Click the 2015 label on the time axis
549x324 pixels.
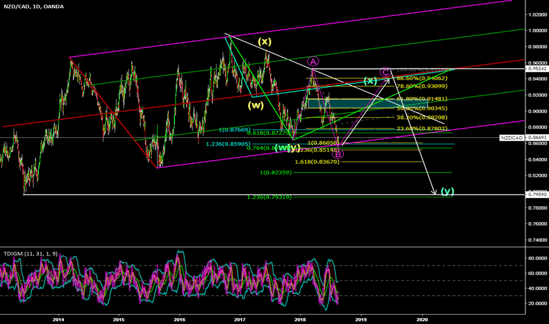click(x=118, y=319)
